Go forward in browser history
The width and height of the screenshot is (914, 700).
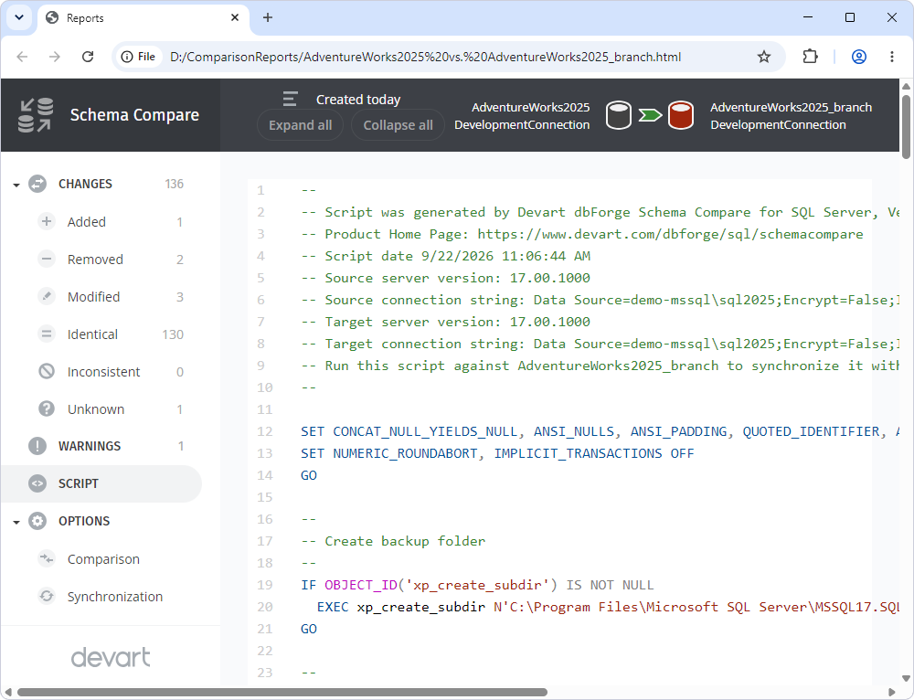pos(55,57)
